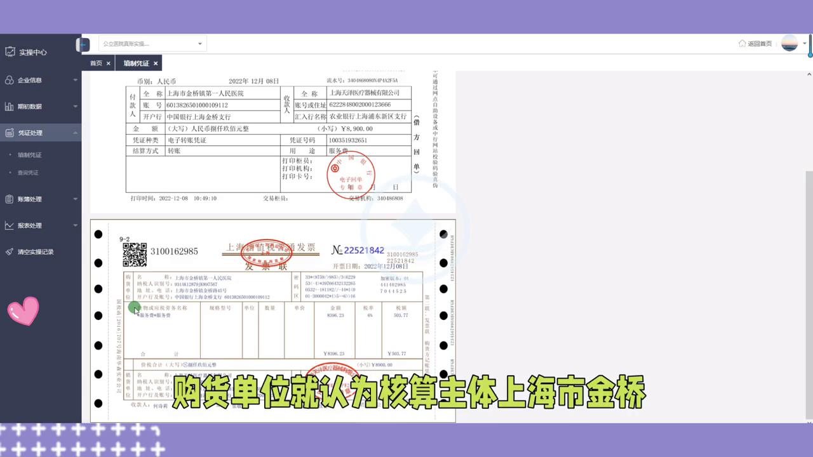Viewport: 813px width, 457px height.
Task: Click the 返回首页 home icon
Action: [742, 43]
